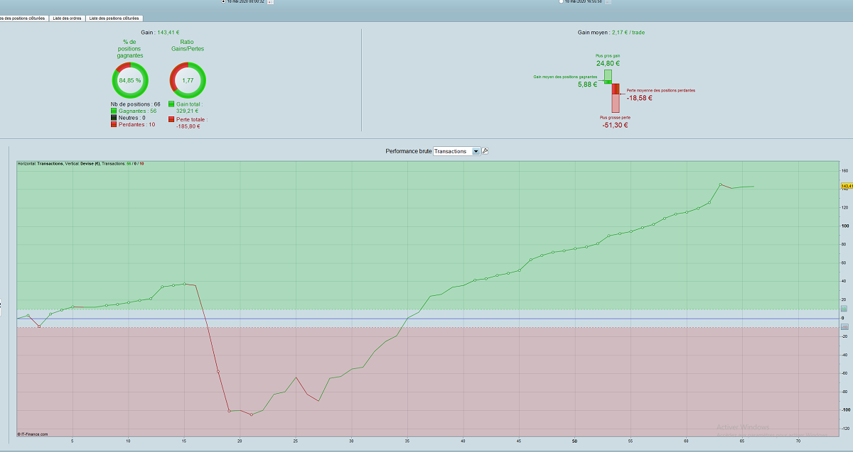Click the green Gagnantes legend square
This screenshot has height=452, width=853.
[113, 111]
